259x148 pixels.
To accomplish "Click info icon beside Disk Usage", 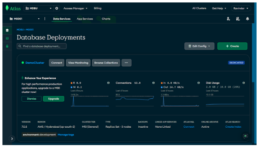I will pos(244,83).
